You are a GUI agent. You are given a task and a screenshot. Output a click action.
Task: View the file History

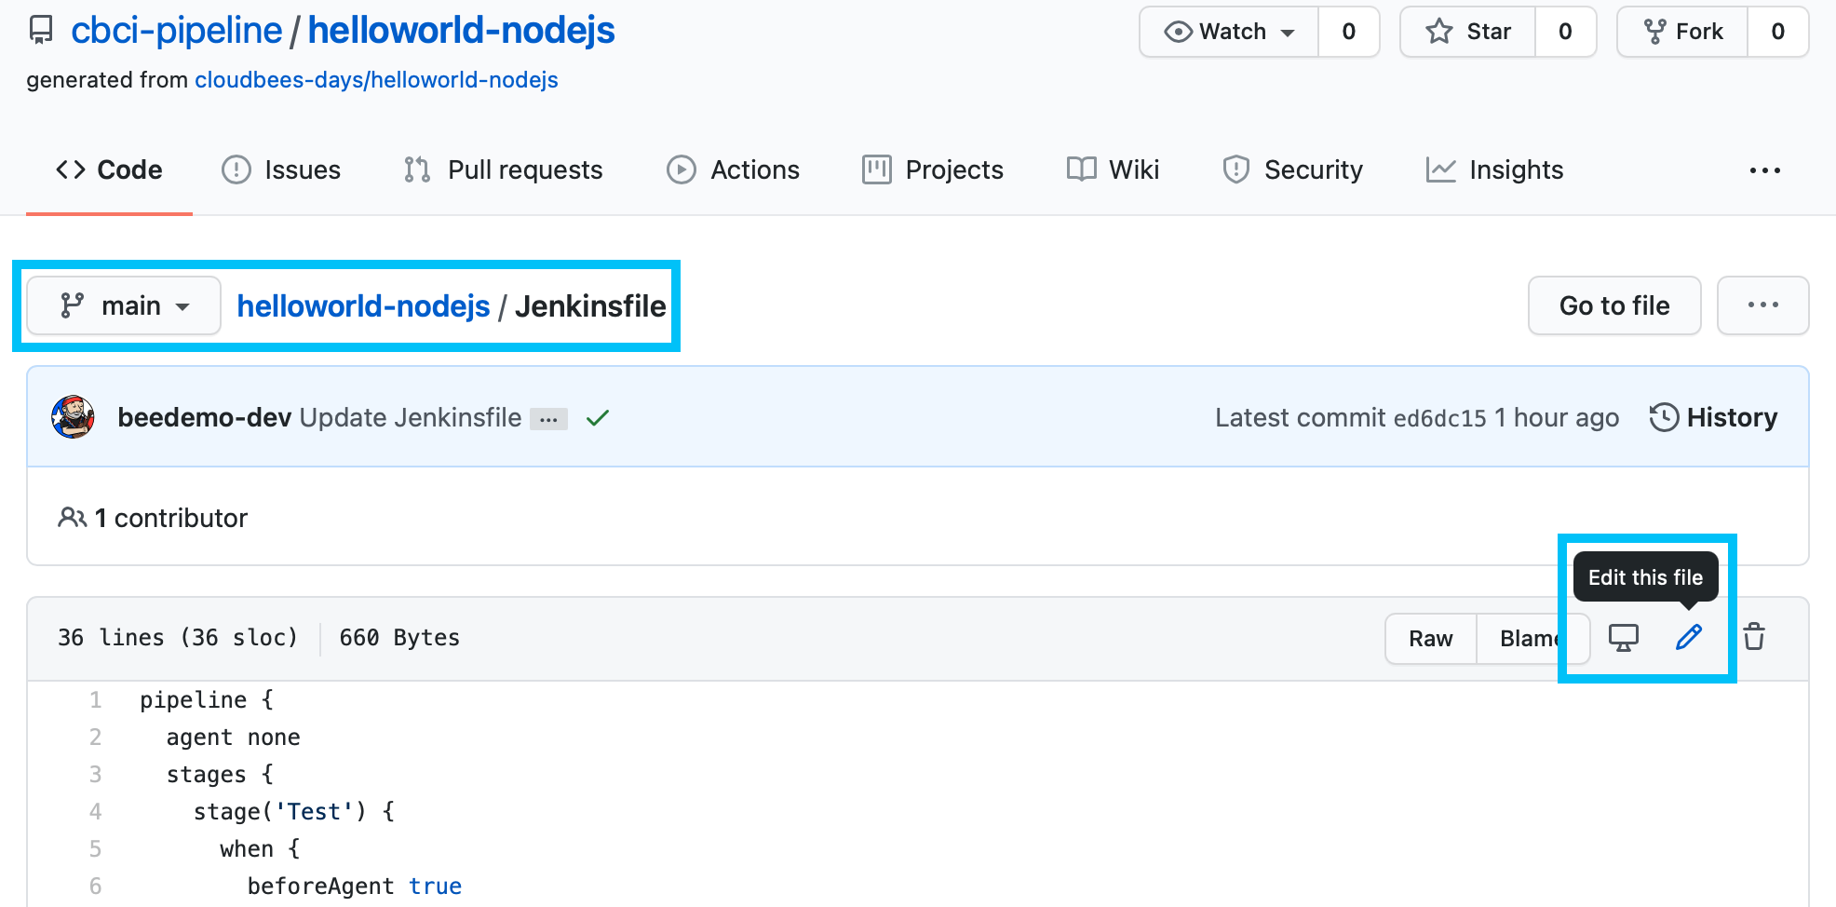point(1713,418)
